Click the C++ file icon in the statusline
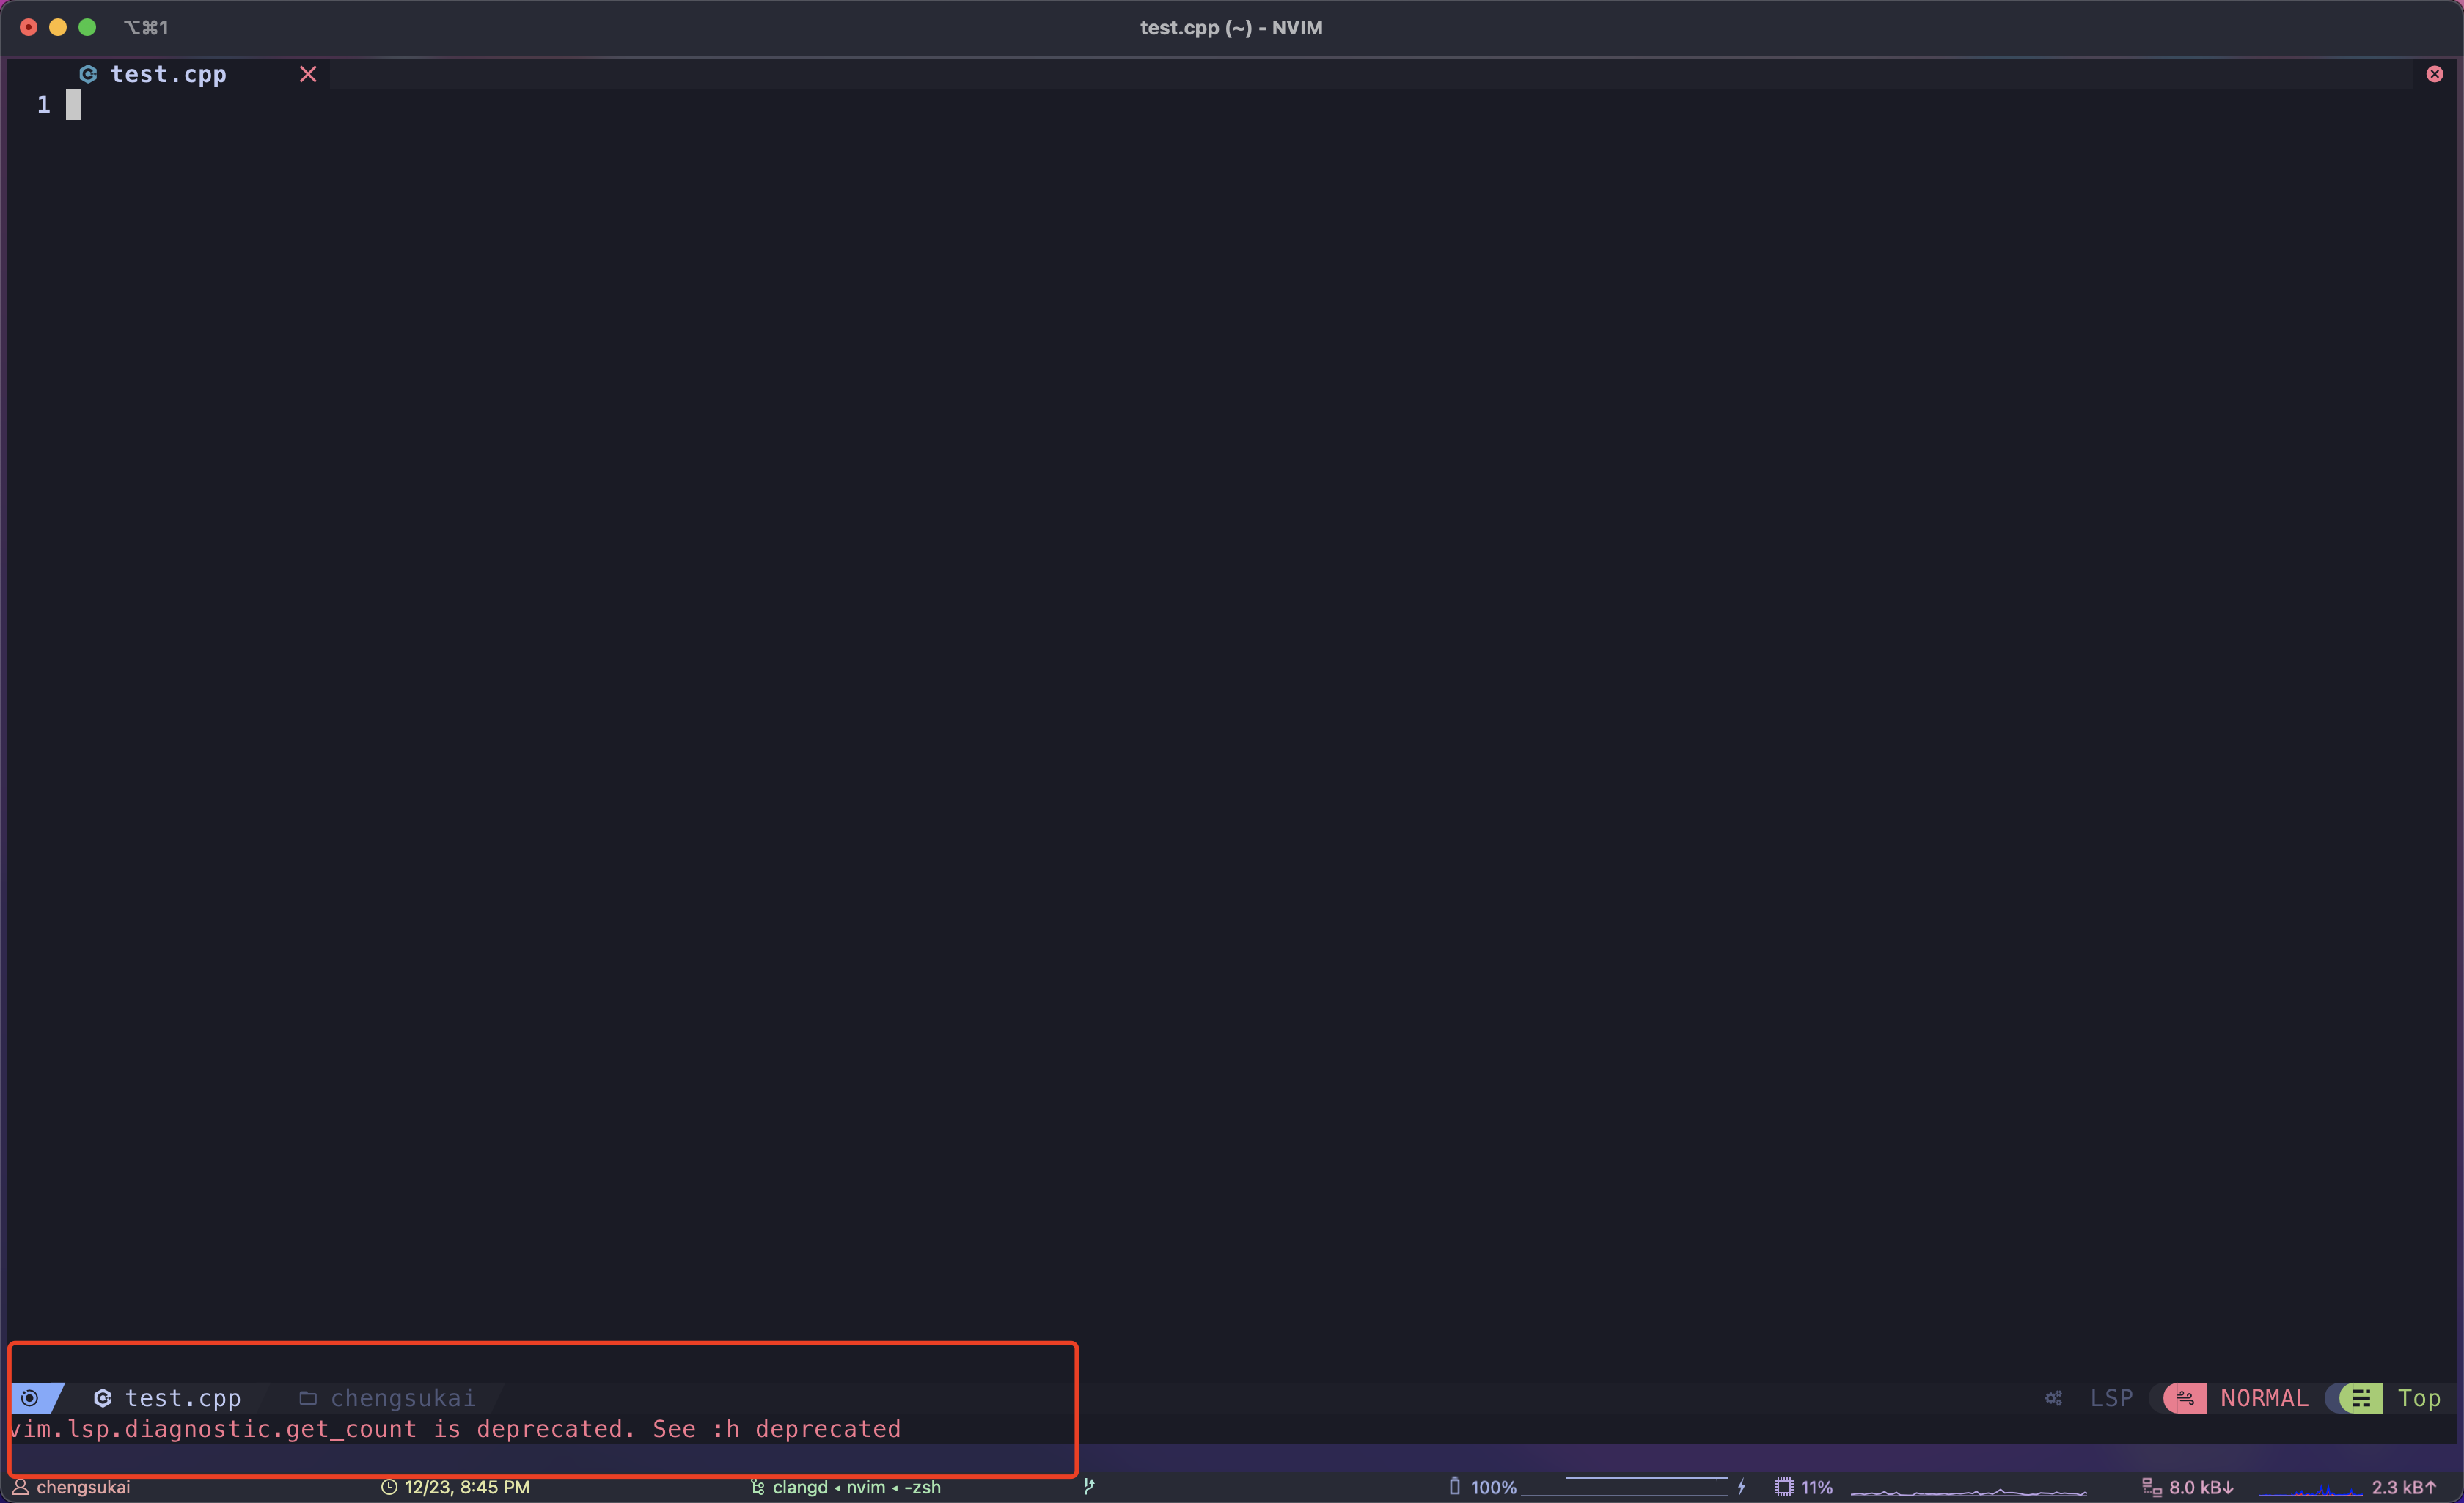2464x1503 pixels. (102, 1398)
